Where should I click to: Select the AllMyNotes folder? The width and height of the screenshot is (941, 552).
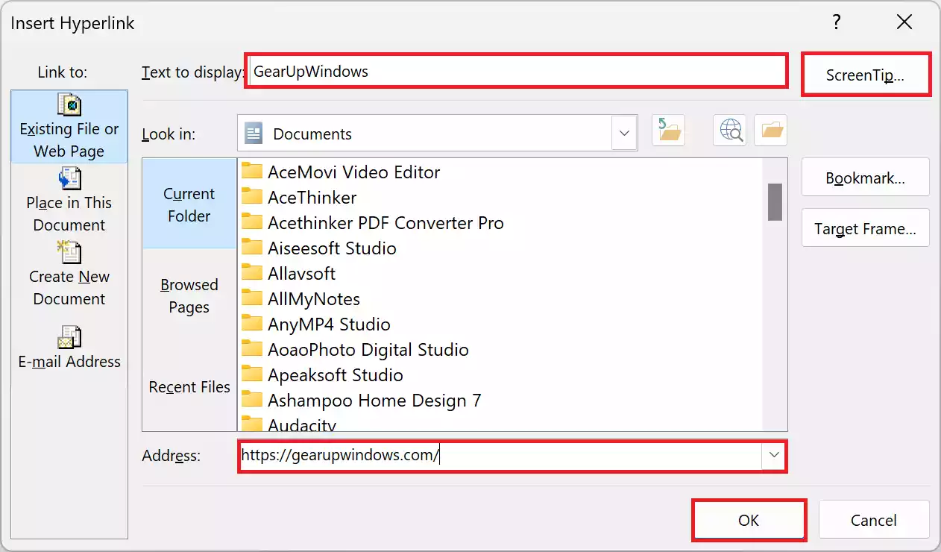301,298
